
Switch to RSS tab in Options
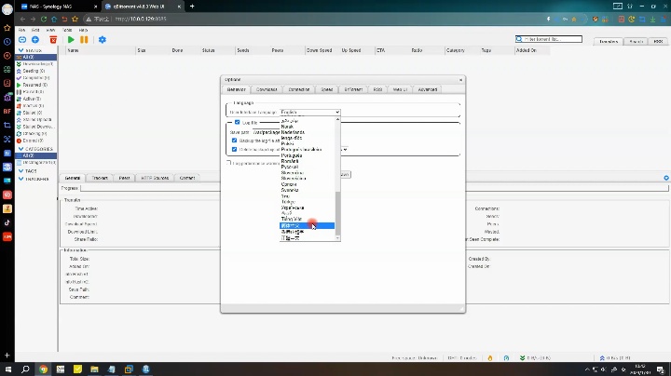(x=377, y=89)
